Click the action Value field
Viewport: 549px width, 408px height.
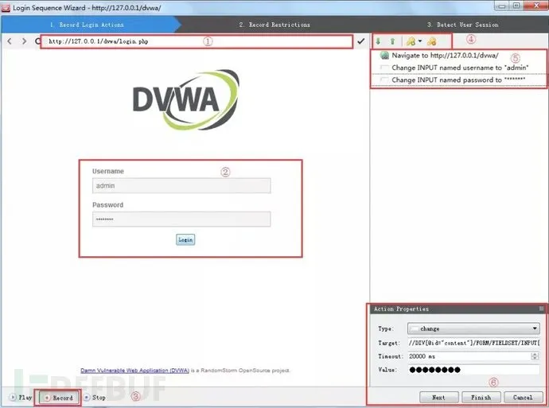[473, 370]
